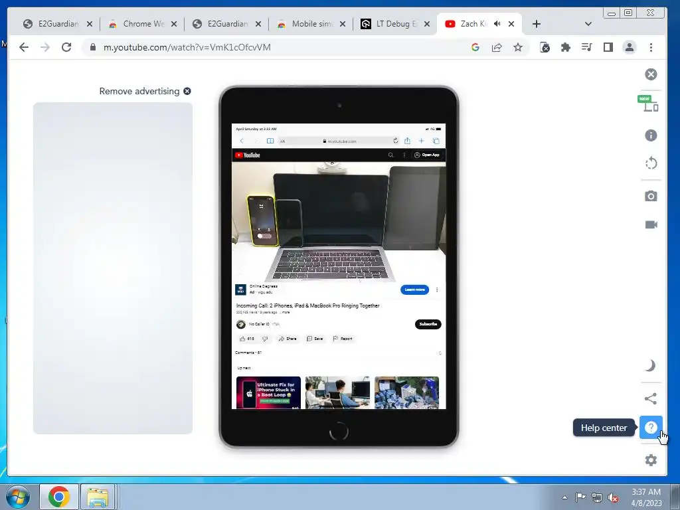Open the Windows Start menu
The image size is (680, 510).
click(x=17, y=497)
